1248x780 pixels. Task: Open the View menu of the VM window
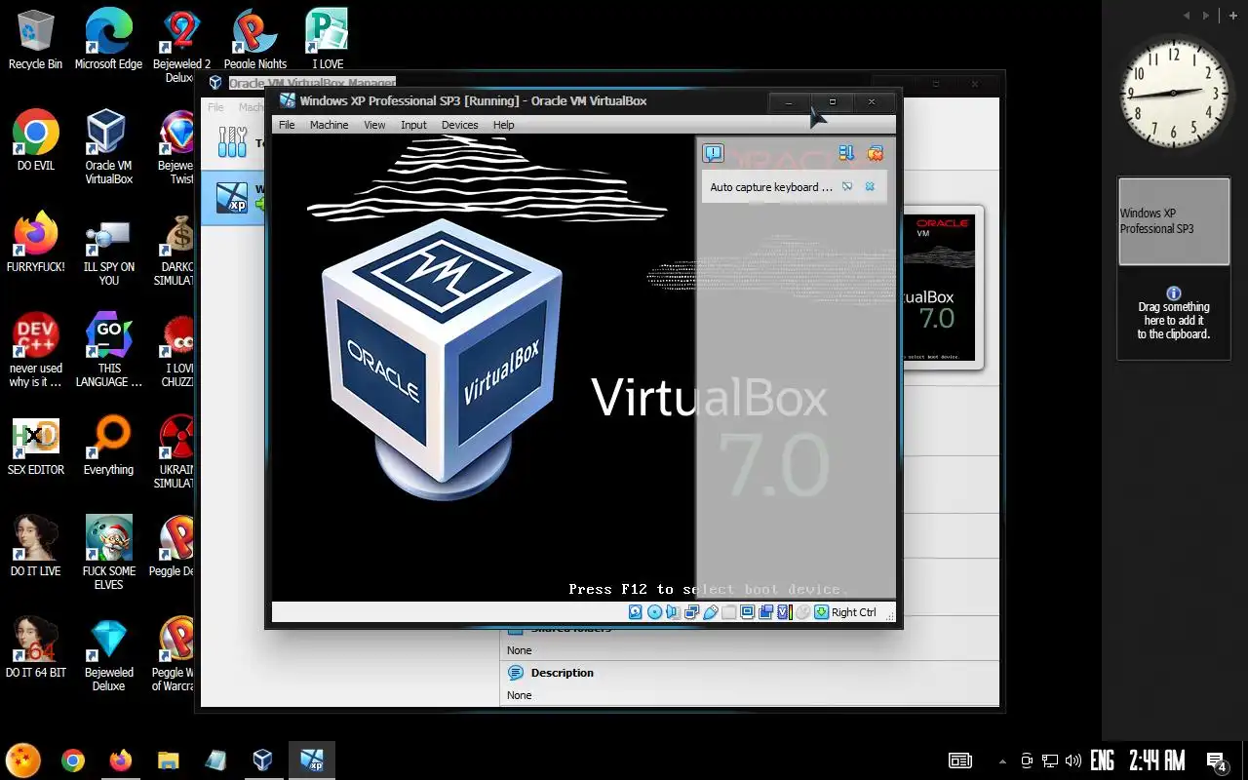pos(374,125)
